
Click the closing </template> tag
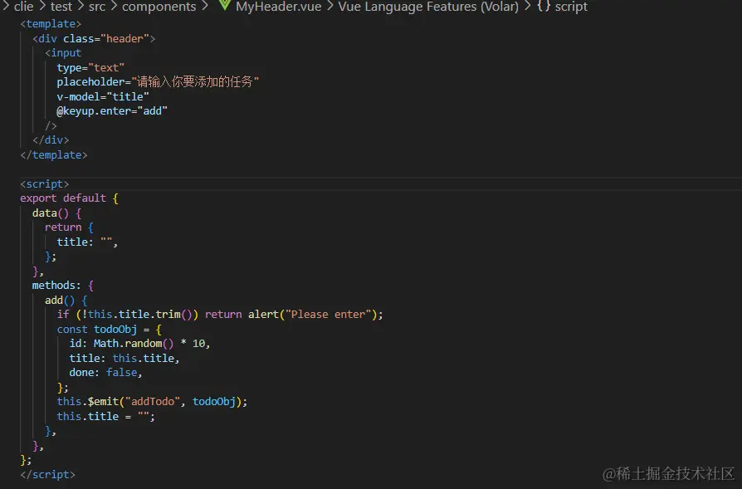53,154
